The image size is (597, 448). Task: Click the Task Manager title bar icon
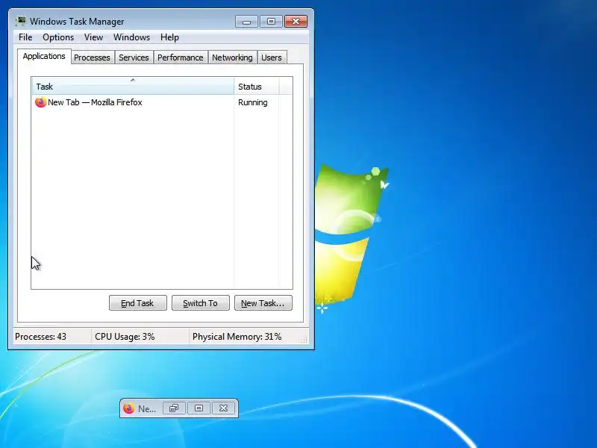[x=21, y=22]
